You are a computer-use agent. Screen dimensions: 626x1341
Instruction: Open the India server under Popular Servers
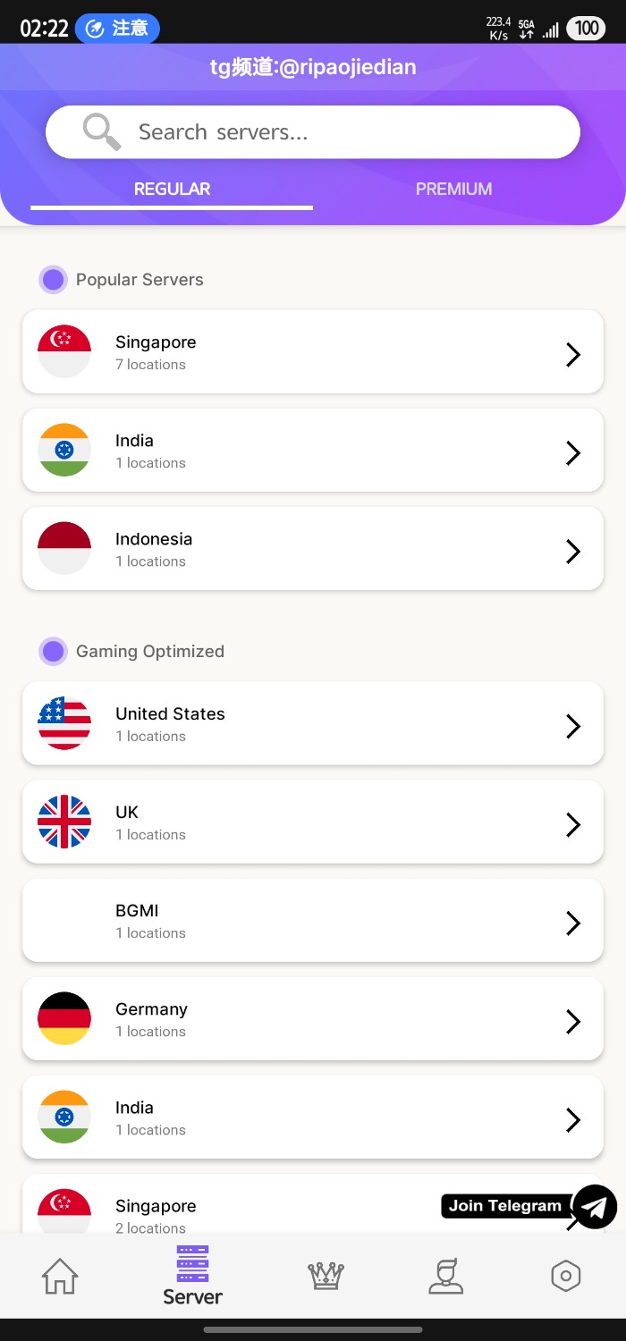313,450
